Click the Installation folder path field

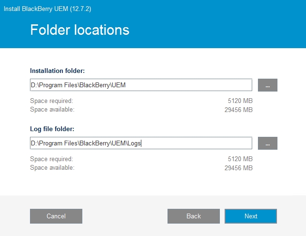tap(141, 85)
